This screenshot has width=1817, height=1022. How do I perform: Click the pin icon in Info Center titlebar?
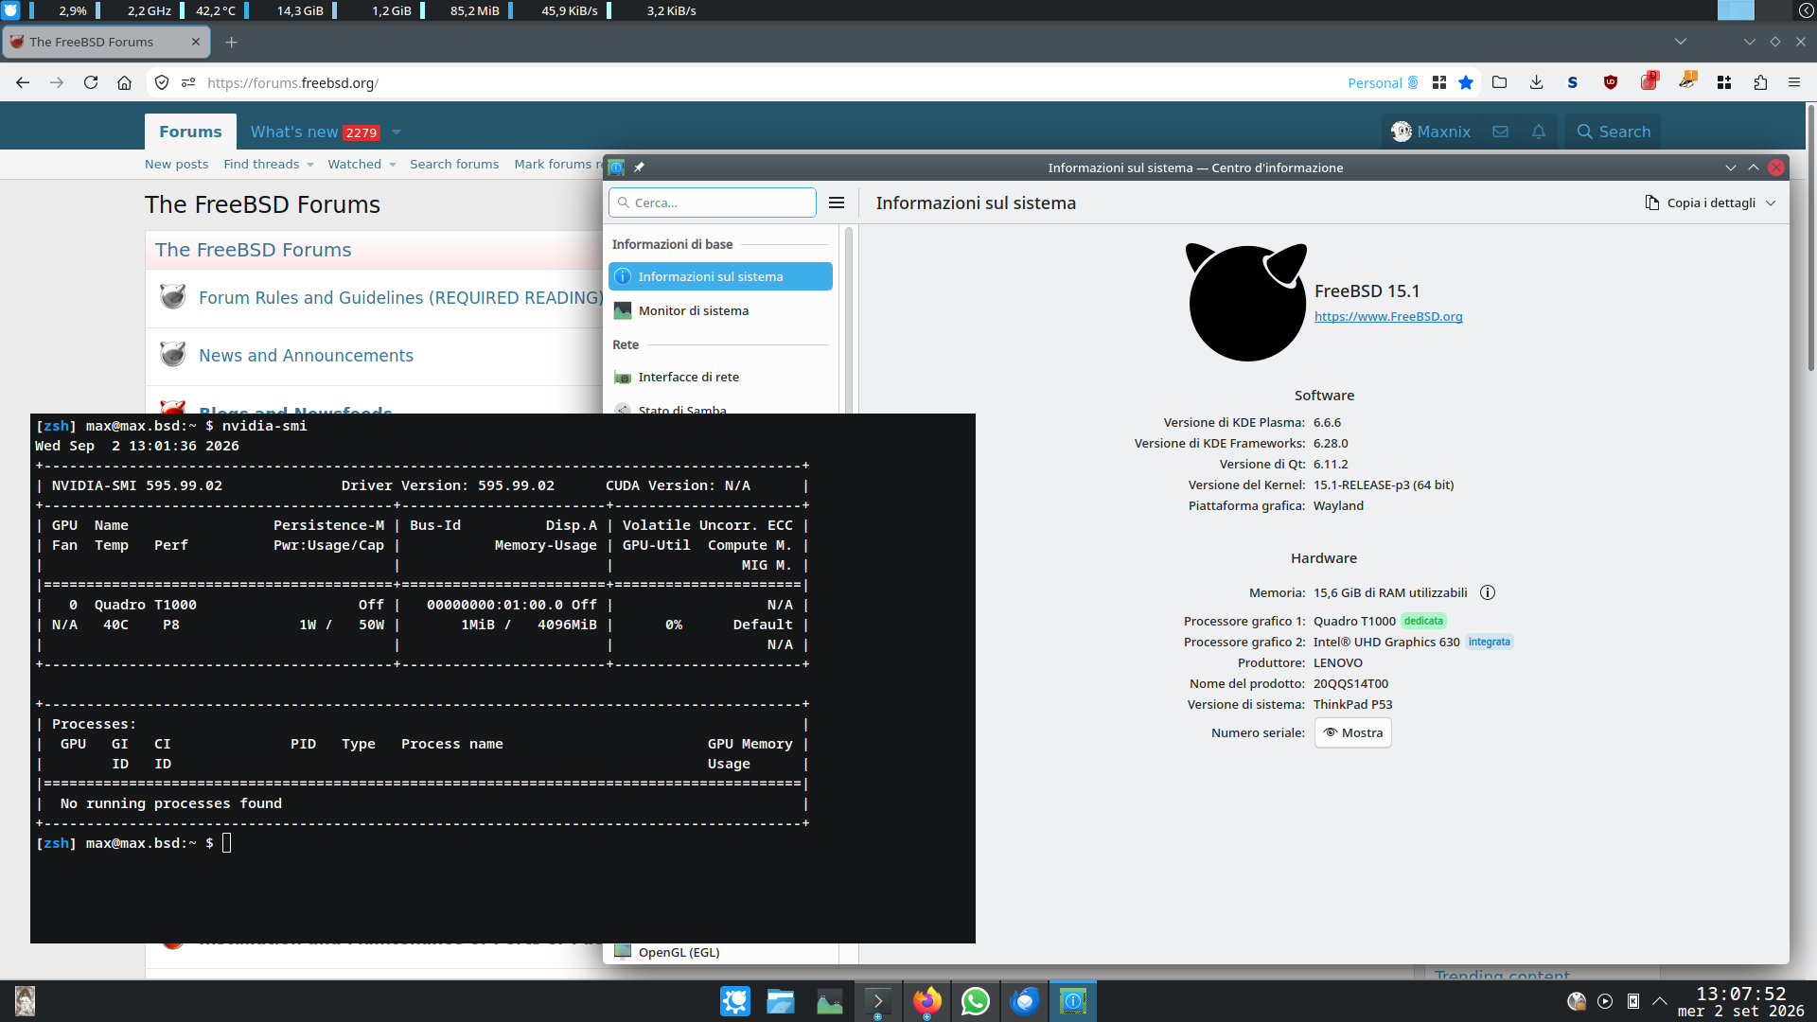(x=639, y=167)
